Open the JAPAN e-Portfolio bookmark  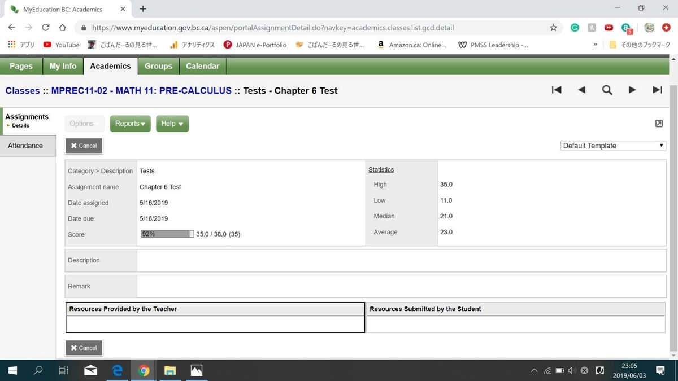(x=255, y=45)
